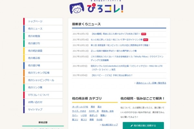Click the 新着記事 heading in the sidebar
Viewport: 194px width, 129px height.
point(43,122)
